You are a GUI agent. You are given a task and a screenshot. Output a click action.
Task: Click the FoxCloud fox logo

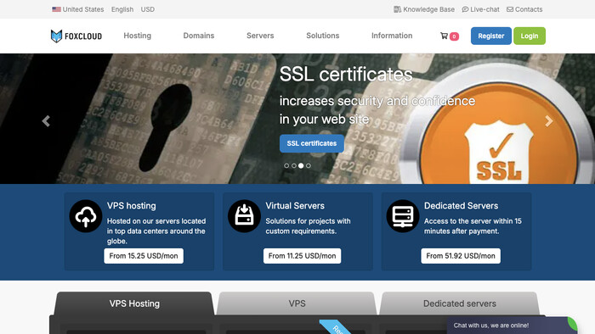[x=76, y=36]
